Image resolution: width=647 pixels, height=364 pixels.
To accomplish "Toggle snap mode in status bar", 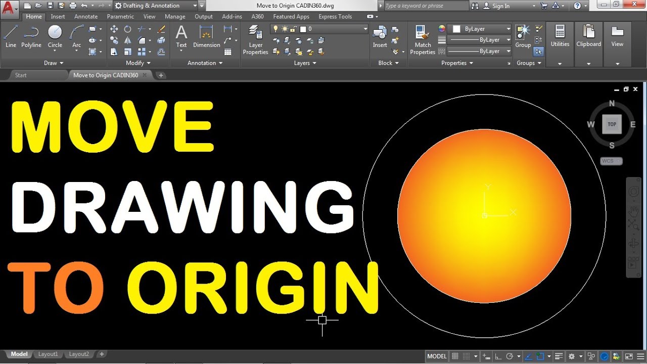I will point(467,356).
